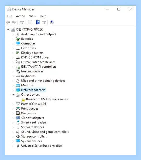
Task: Select the DESKTOP-QIPRO2K computer name
Action: (x=30, y=30)
